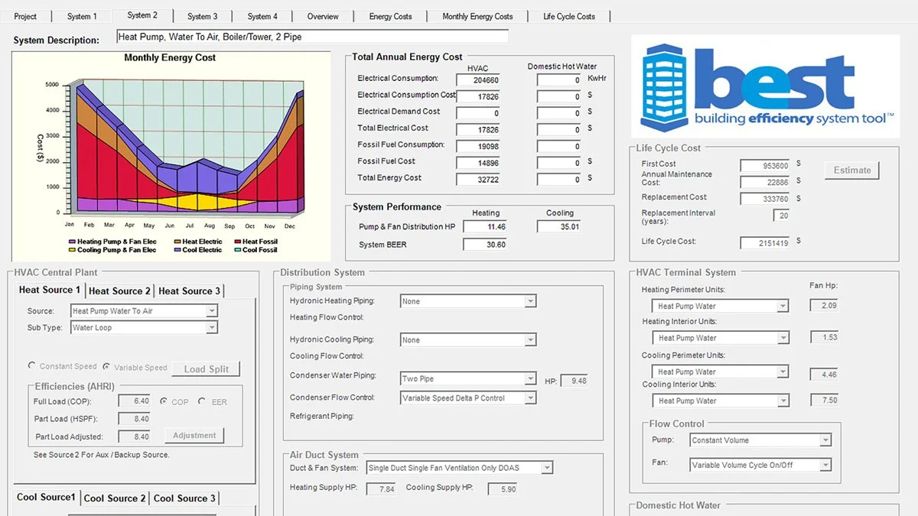Click the Estimate button
The image size is (918, 516).
852,170
